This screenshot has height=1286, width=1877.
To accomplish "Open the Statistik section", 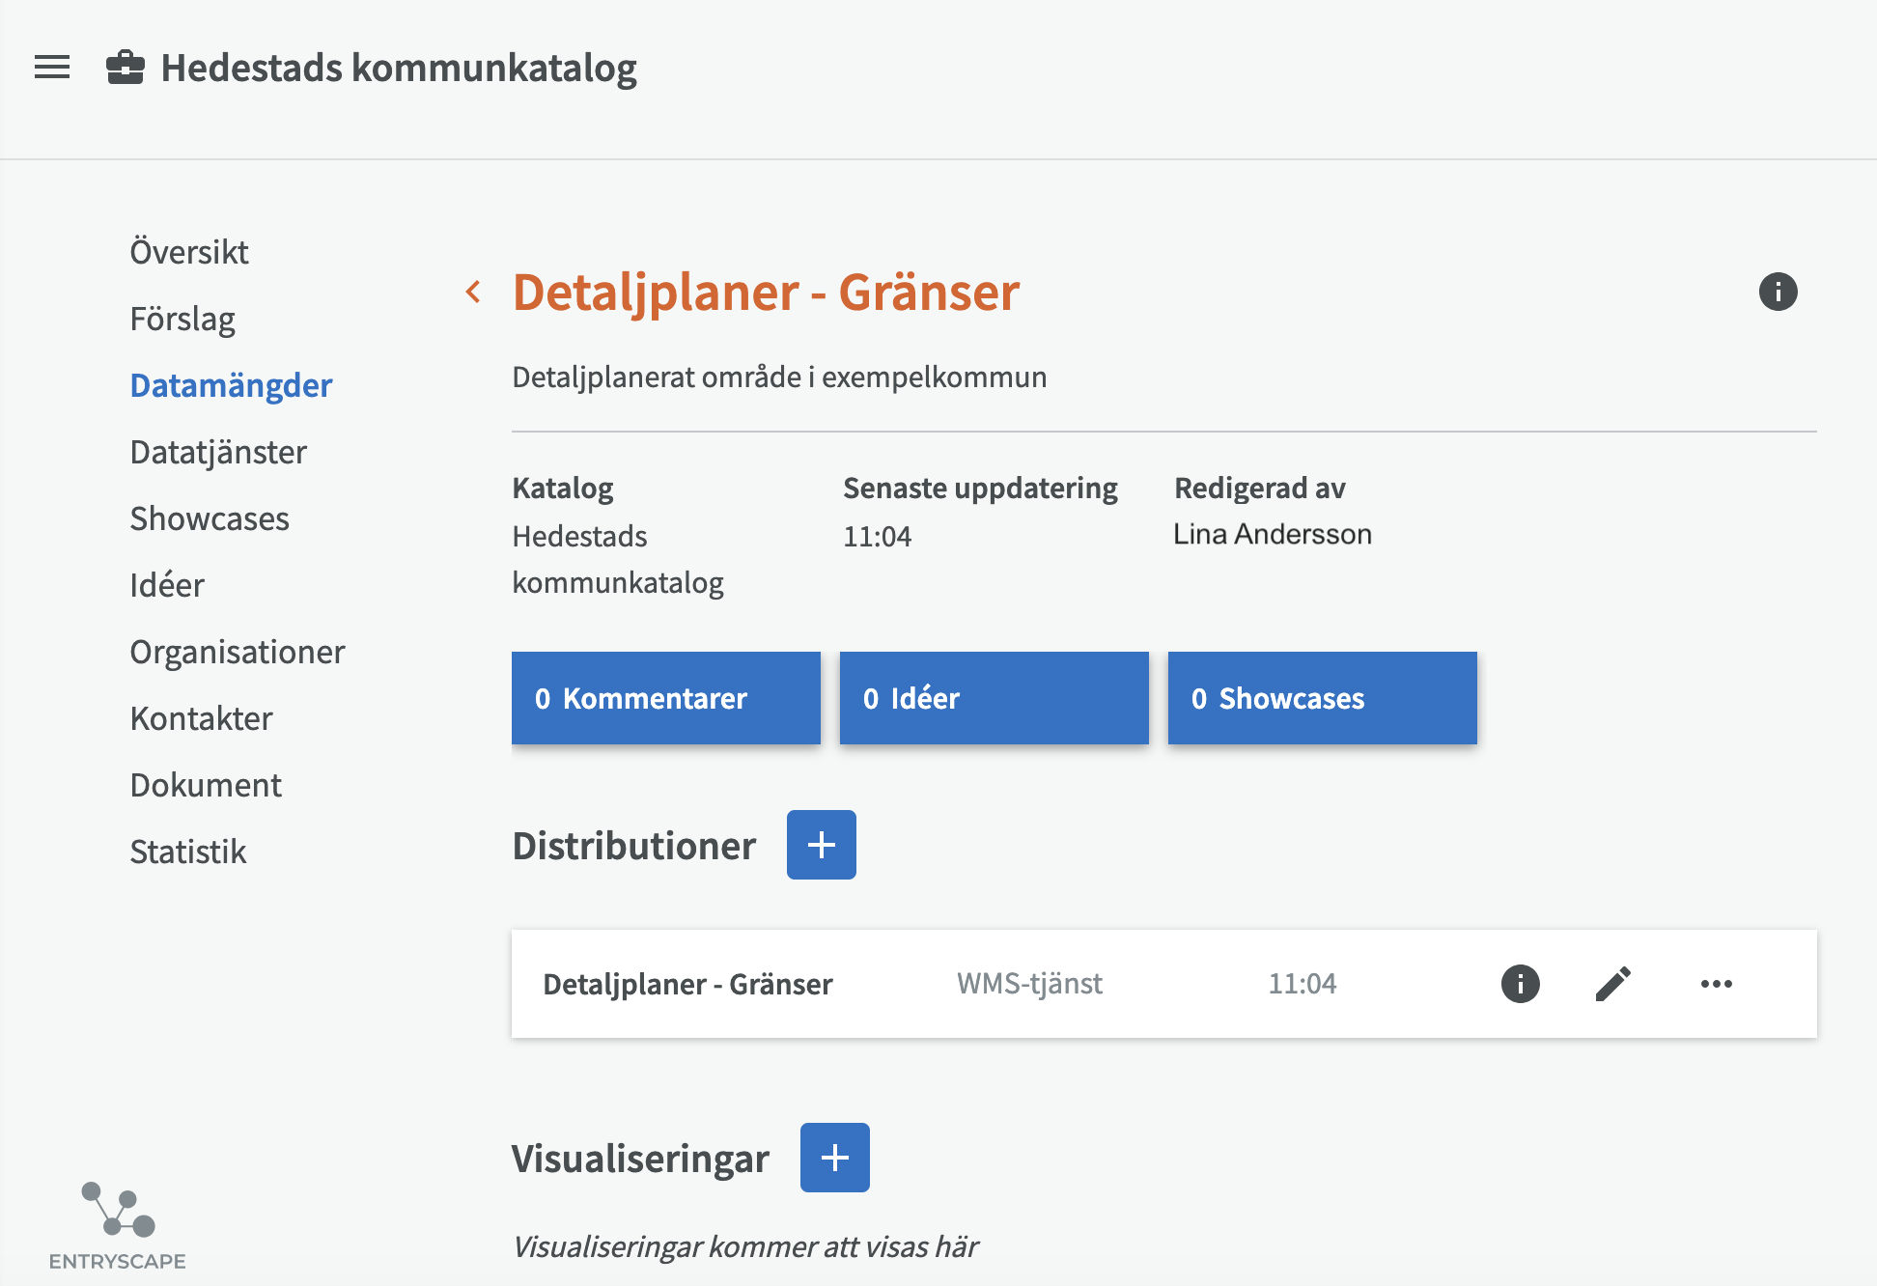I will (x=187, y=851).
